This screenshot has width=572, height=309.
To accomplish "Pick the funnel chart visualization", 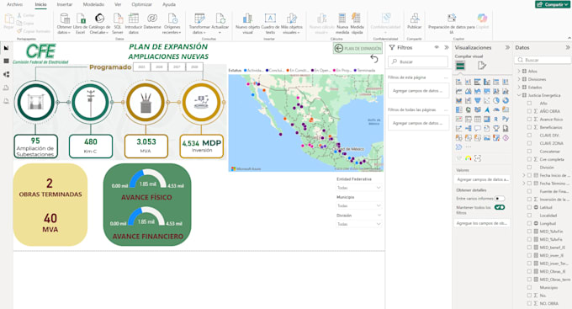I will point(478,100).
